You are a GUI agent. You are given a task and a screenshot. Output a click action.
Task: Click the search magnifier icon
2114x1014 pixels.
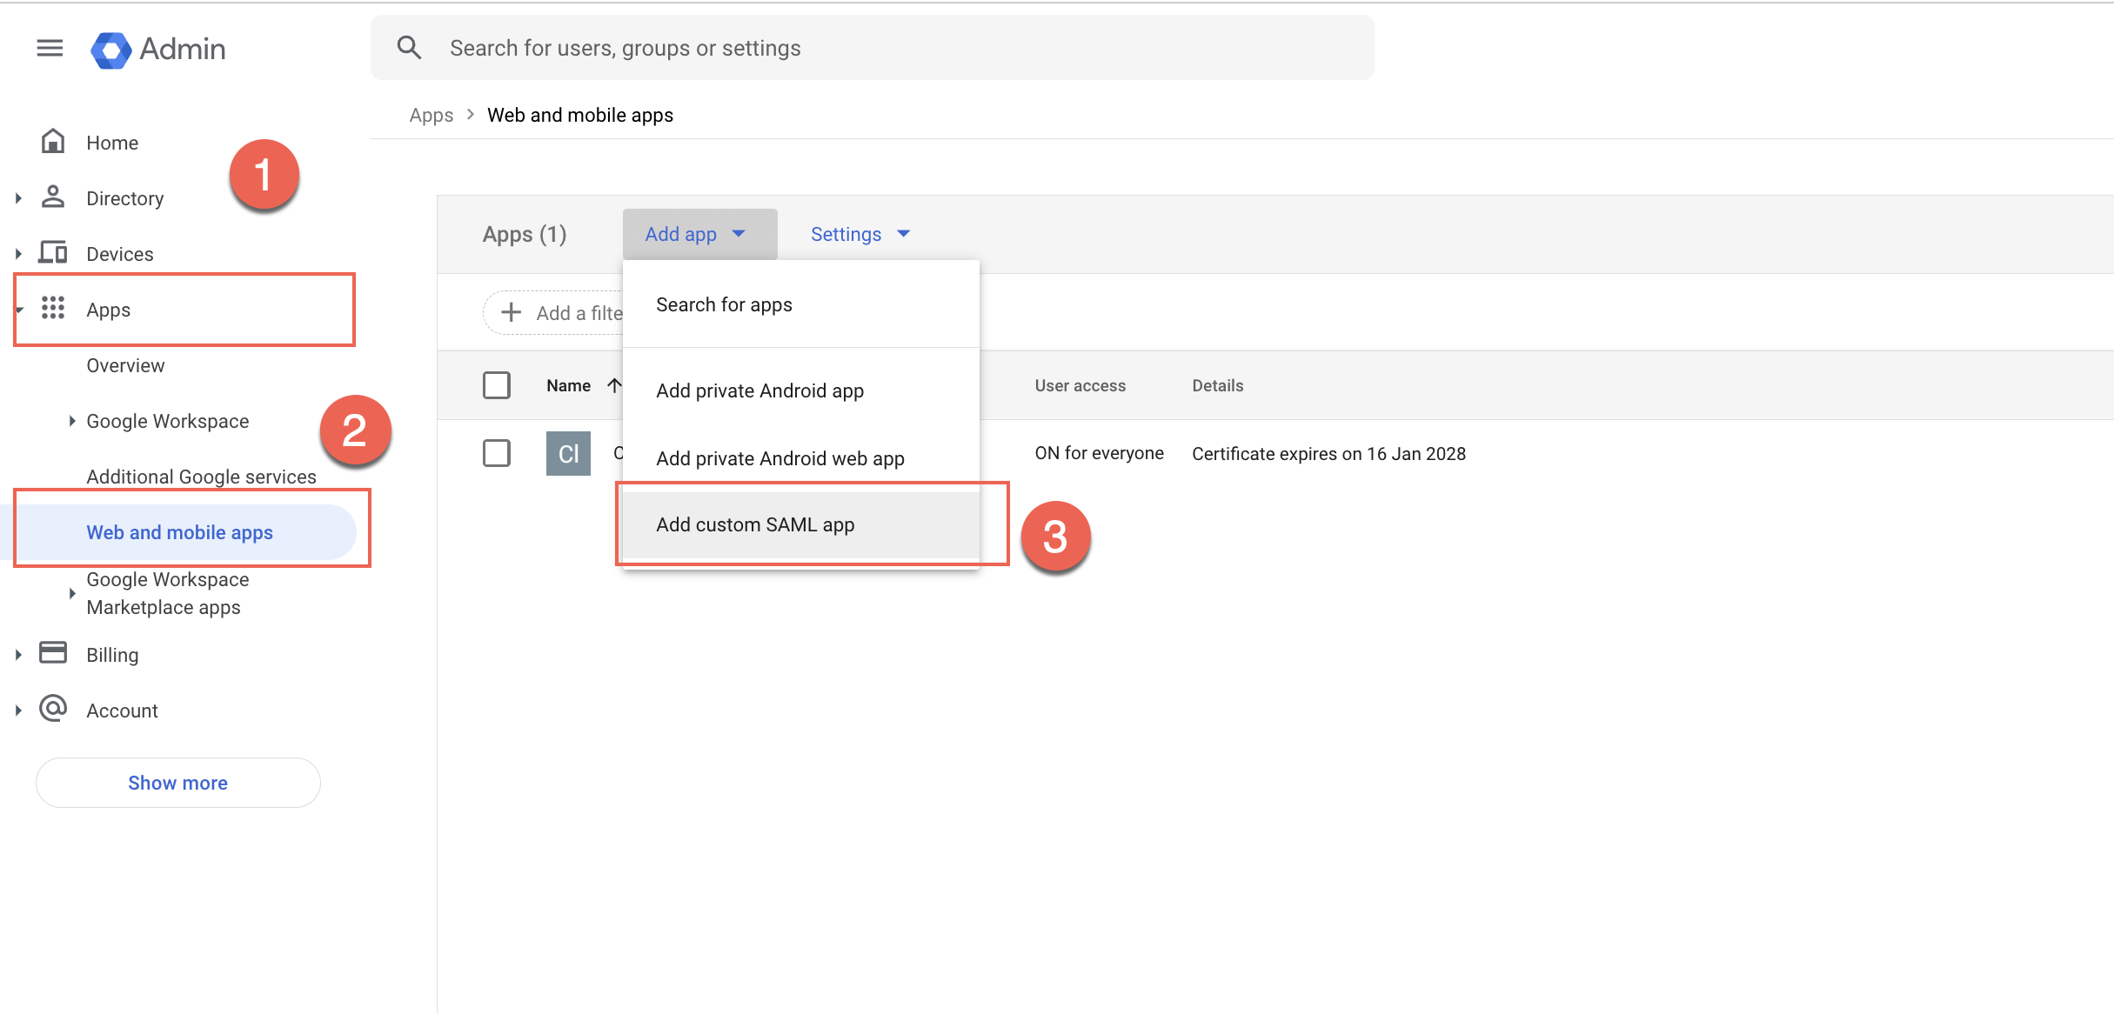click(x=409, y=48)
